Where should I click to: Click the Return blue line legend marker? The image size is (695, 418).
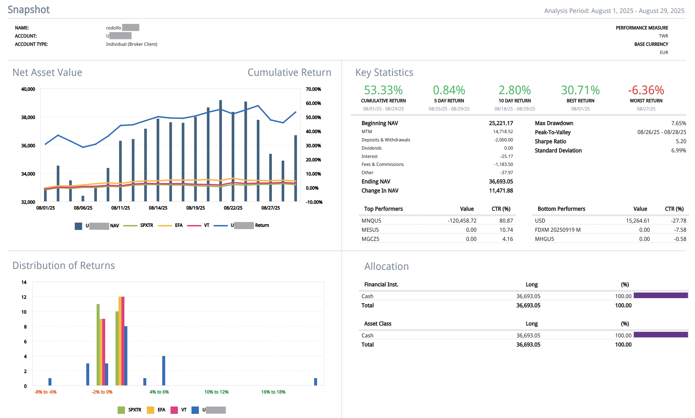(220, 226)
